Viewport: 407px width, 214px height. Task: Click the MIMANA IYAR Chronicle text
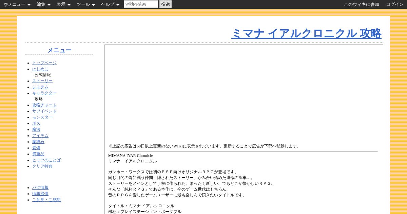point(131,156)
